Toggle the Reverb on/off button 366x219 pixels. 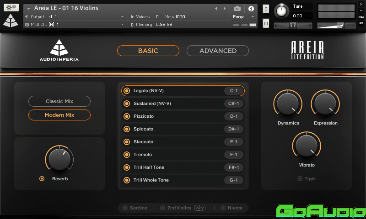(42, 178)
